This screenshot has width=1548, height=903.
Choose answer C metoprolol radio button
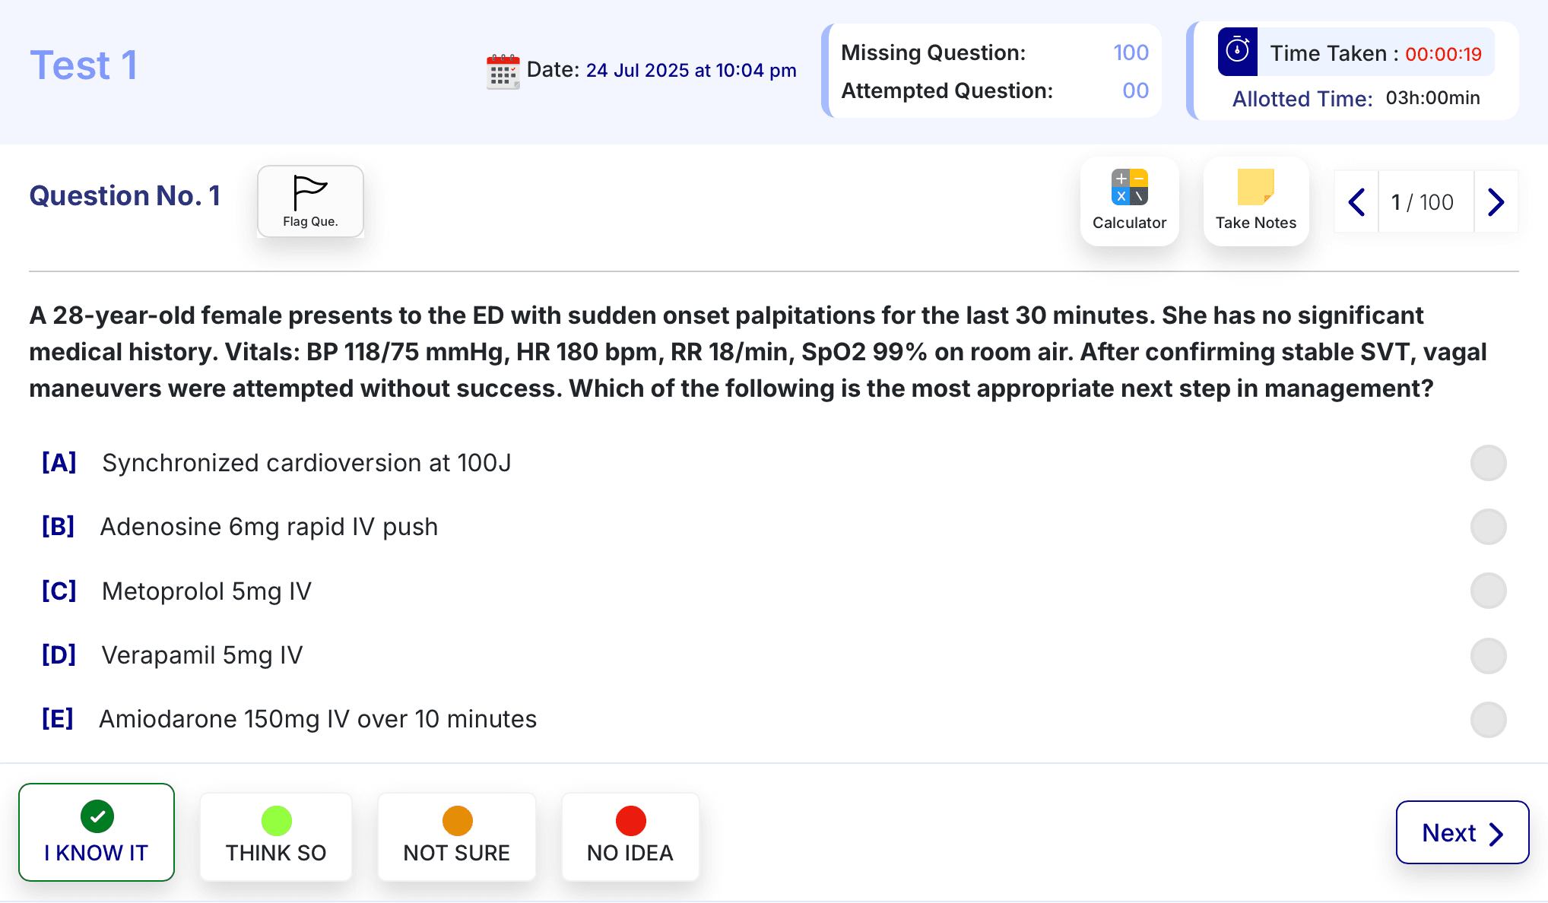(1488, 591)
